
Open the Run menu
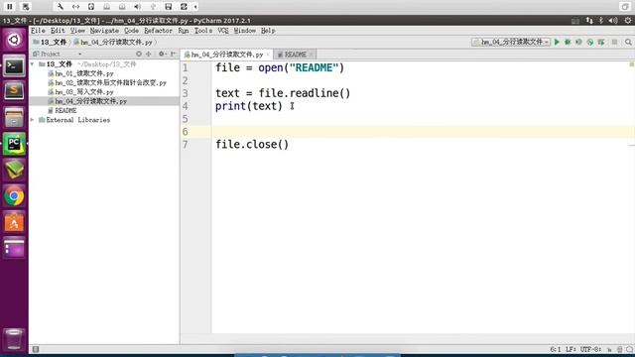(183, 31)
